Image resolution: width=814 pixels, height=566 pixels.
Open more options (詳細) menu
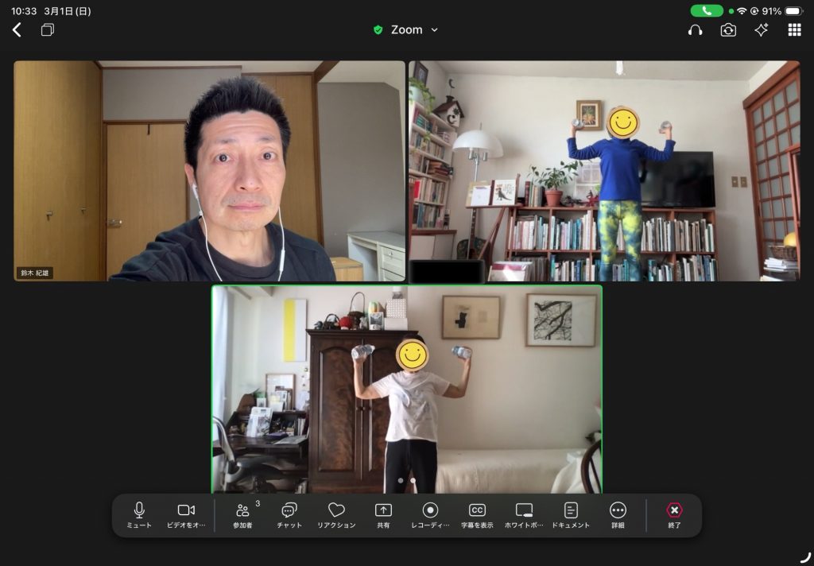click(x=618, y=514)
